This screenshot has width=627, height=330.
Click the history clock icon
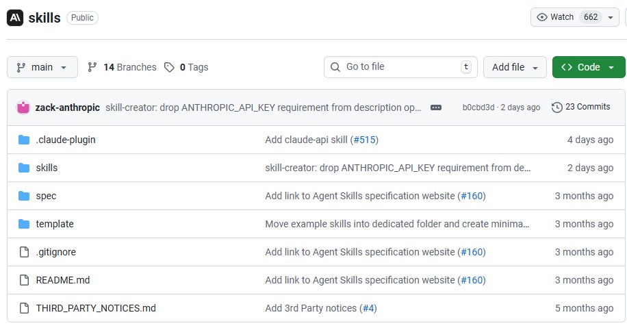(x=557, y=107)
